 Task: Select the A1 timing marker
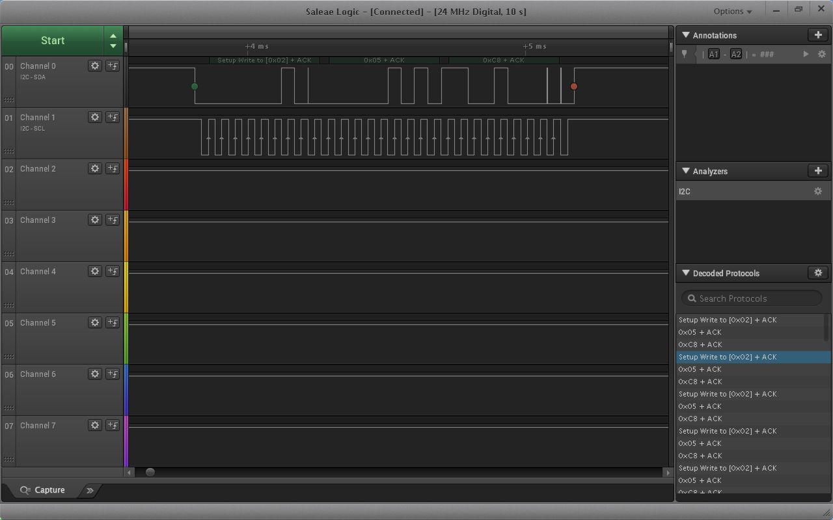tap(714, 55)
